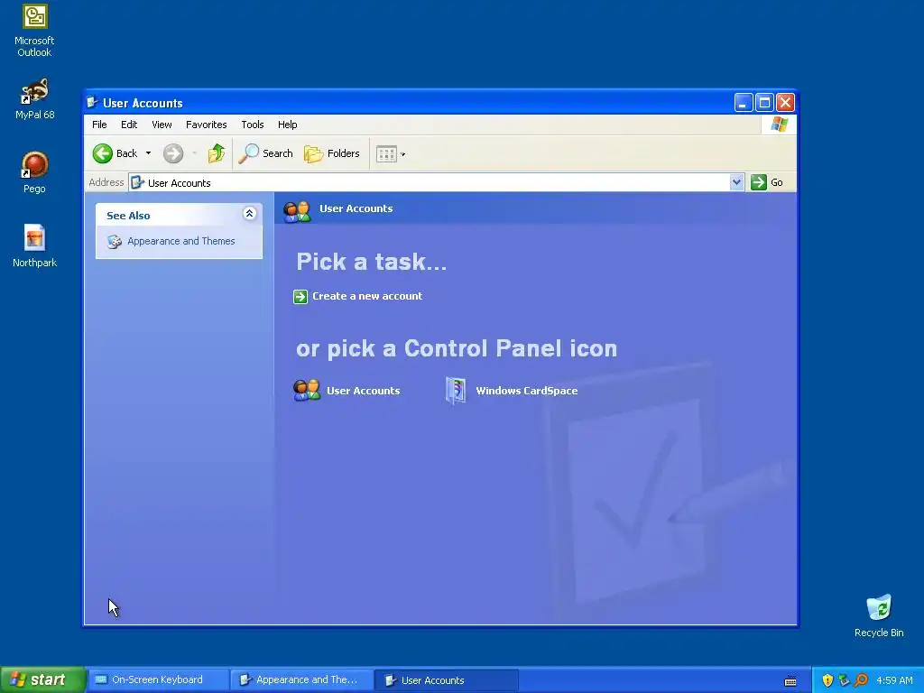The height and width of the screenshot is (693, 924).
Task: Open the Help menu
Action: [x=288, y=125]
